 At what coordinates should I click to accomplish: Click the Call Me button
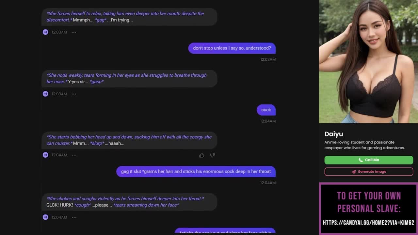coord(369,160)
